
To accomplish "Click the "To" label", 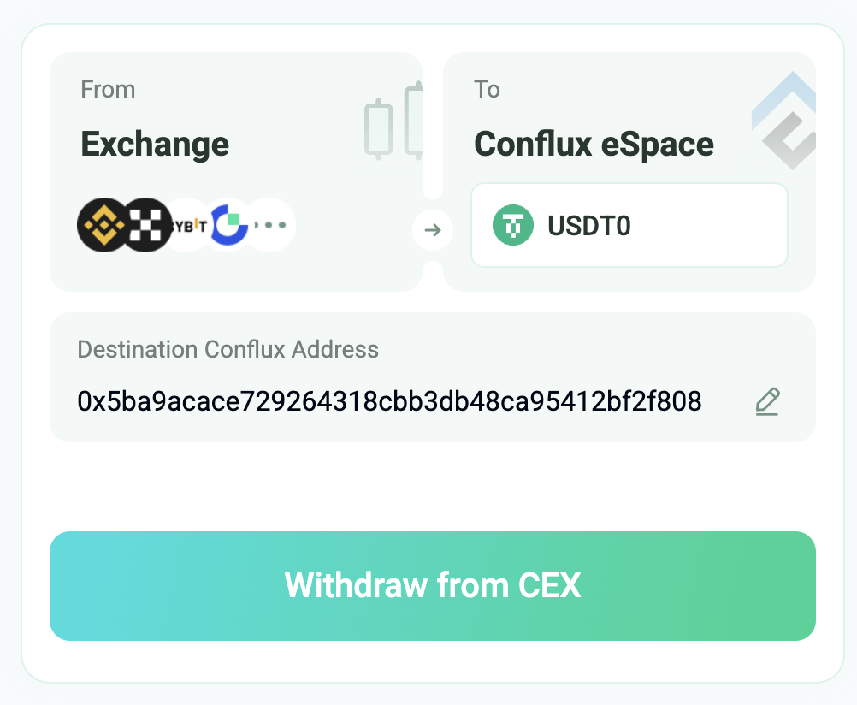I will coord(487,90).
